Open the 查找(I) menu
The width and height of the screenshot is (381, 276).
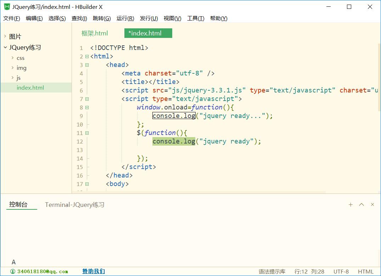[x=79, y=18]
